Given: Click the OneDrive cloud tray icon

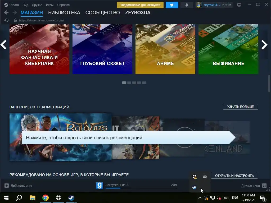Looking at the screenshot, I should pyautogui.click(x=205, y=177).
